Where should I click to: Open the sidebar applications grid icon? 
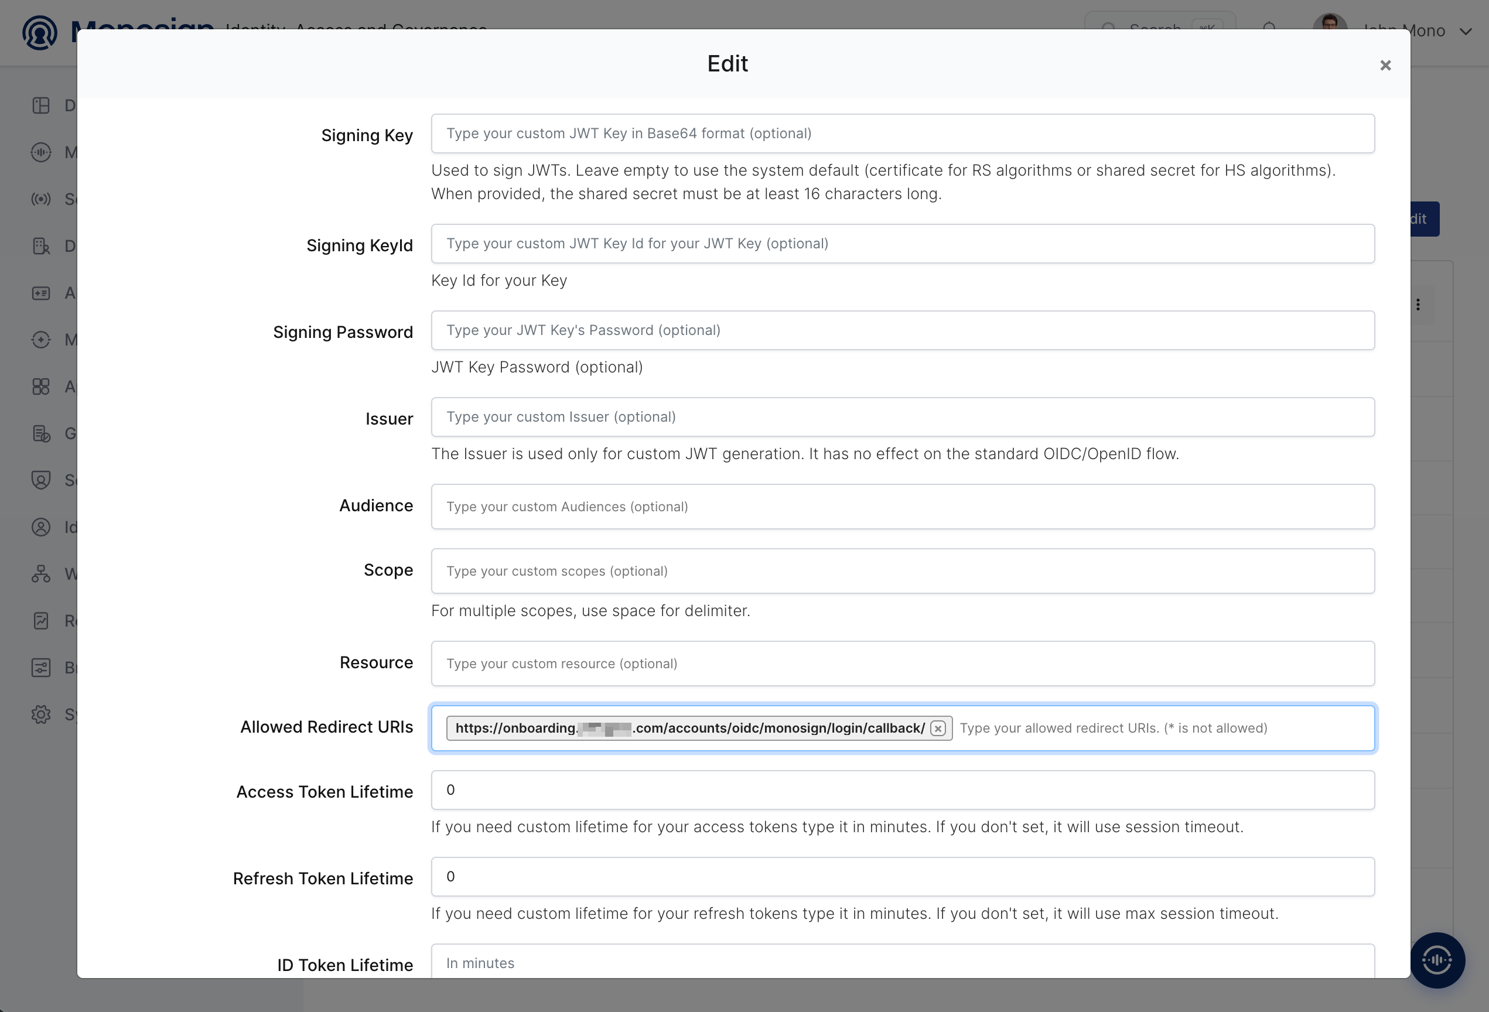pos(41,386)
